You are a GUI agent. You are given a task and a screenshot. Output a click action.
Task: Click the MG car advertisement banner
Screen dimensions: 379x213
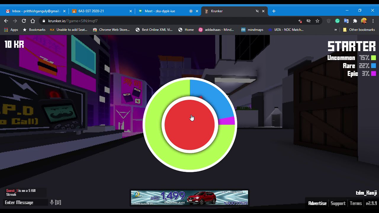point(189,198)
